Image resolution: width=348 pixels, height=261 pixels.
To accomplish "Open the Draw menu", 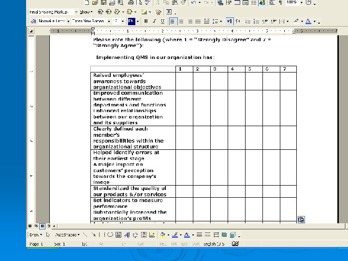I will (36, 235).
